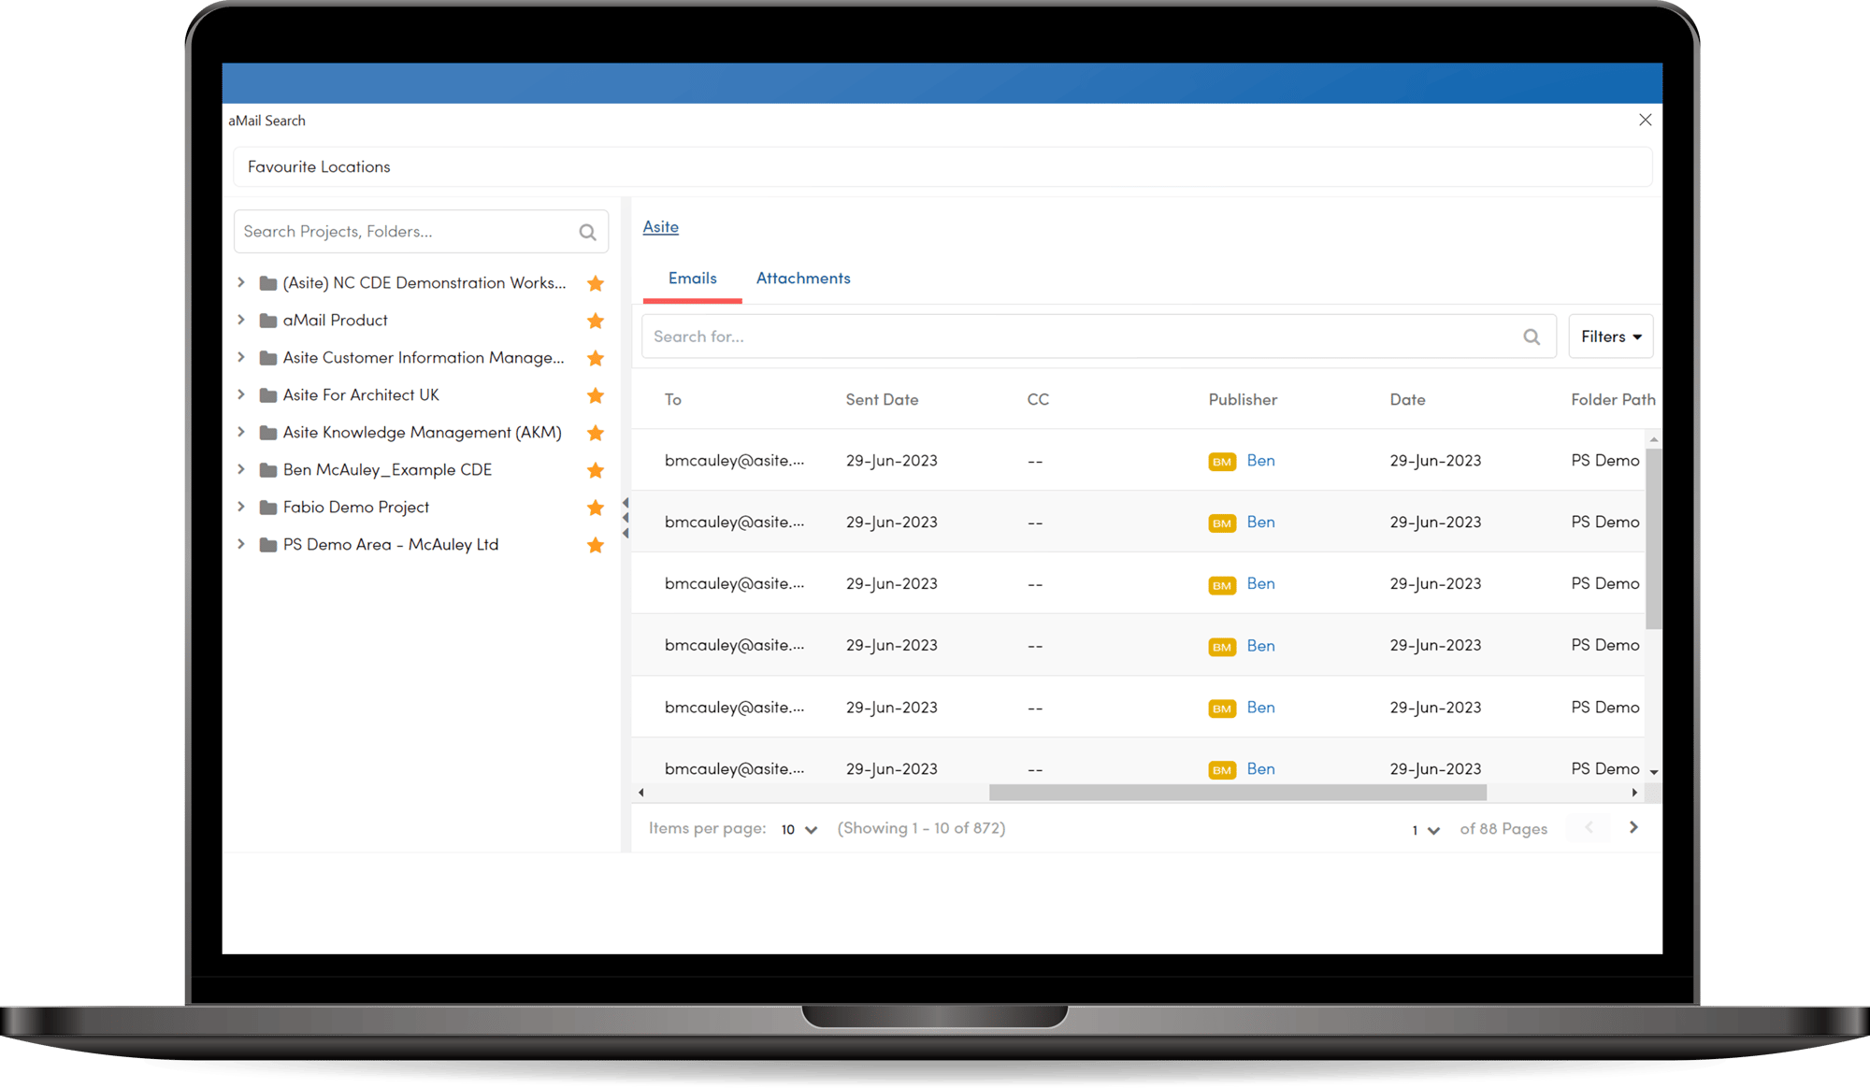This screenshot has width=1870, height=1088.
Task: Close the aMail Search dialog
Action: pos(1646,120)
